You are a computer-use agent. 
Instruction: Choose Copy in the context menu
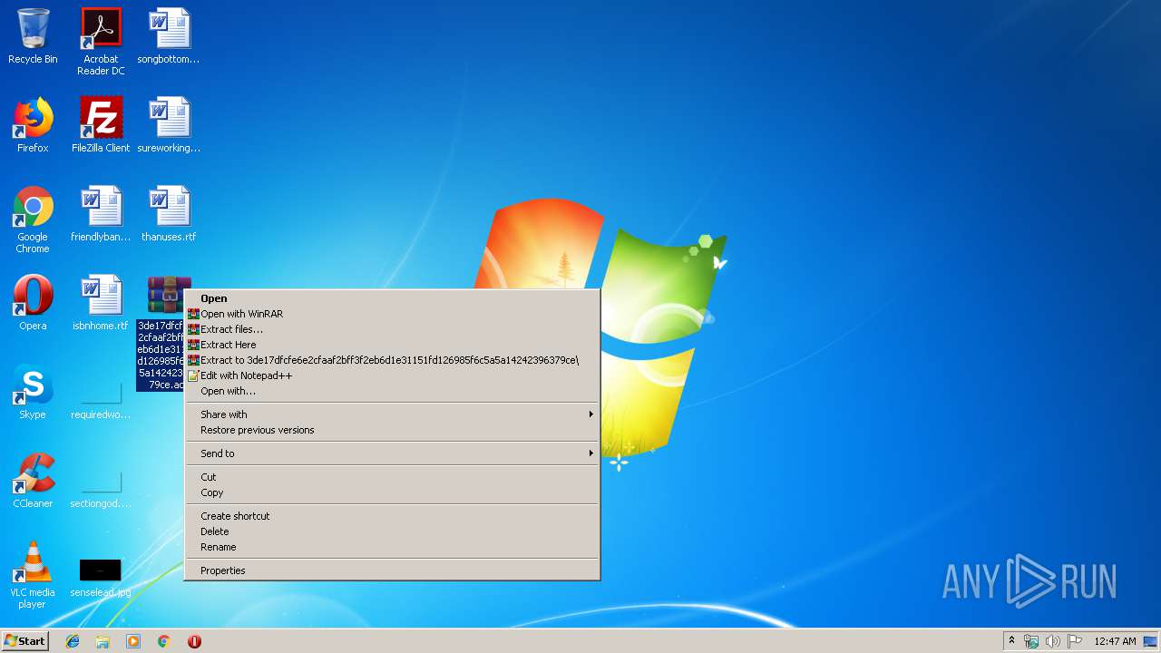(x=391, y=492)
